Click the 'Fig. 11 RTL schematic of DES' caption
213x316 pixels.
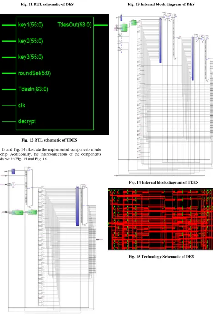(47, 4)
